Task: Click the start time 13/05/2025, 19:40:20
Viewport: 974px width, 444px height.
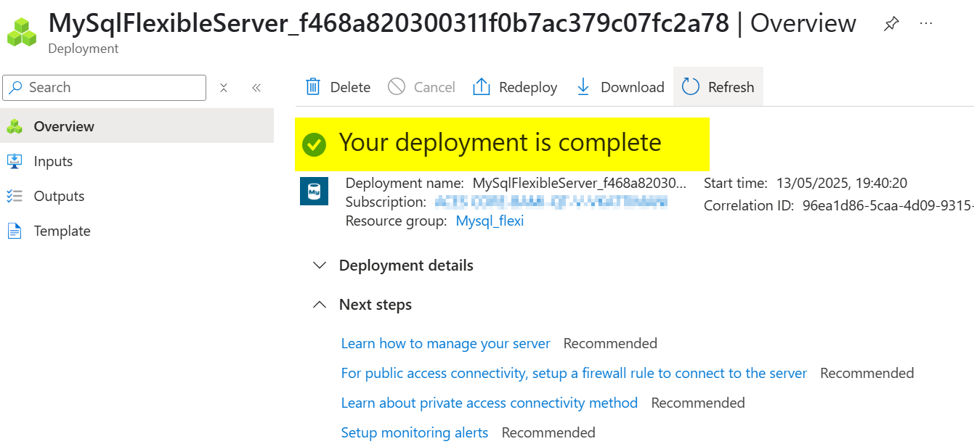Action: [842, 184]
